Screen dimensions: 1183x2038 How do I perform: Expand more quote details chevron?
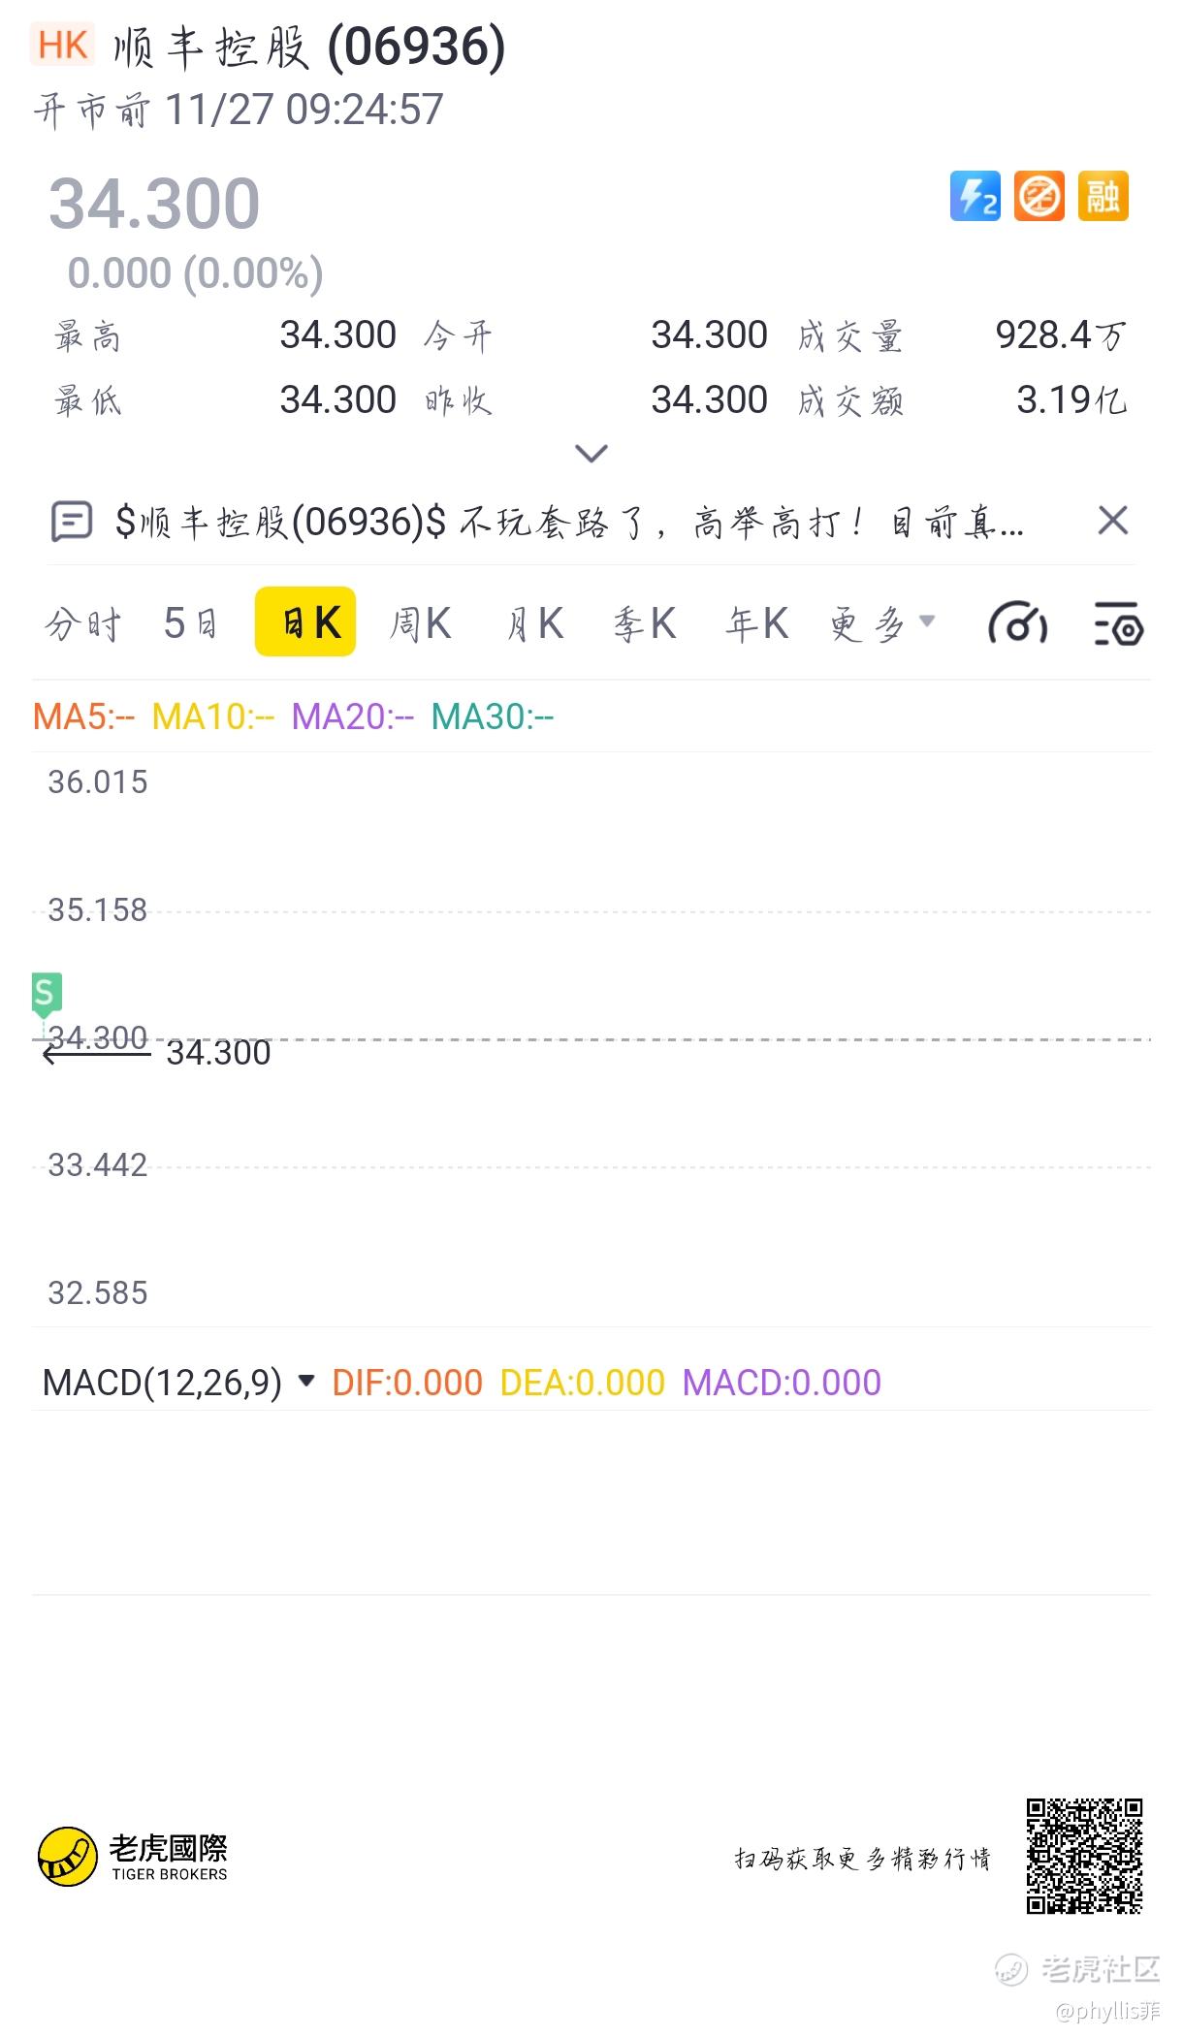point(591,453)
